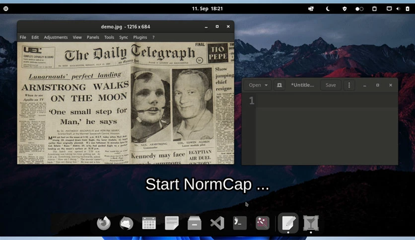415x240 pixels.
Task: Close the demo.jpg image viewer window
Action: coord(228,27)
